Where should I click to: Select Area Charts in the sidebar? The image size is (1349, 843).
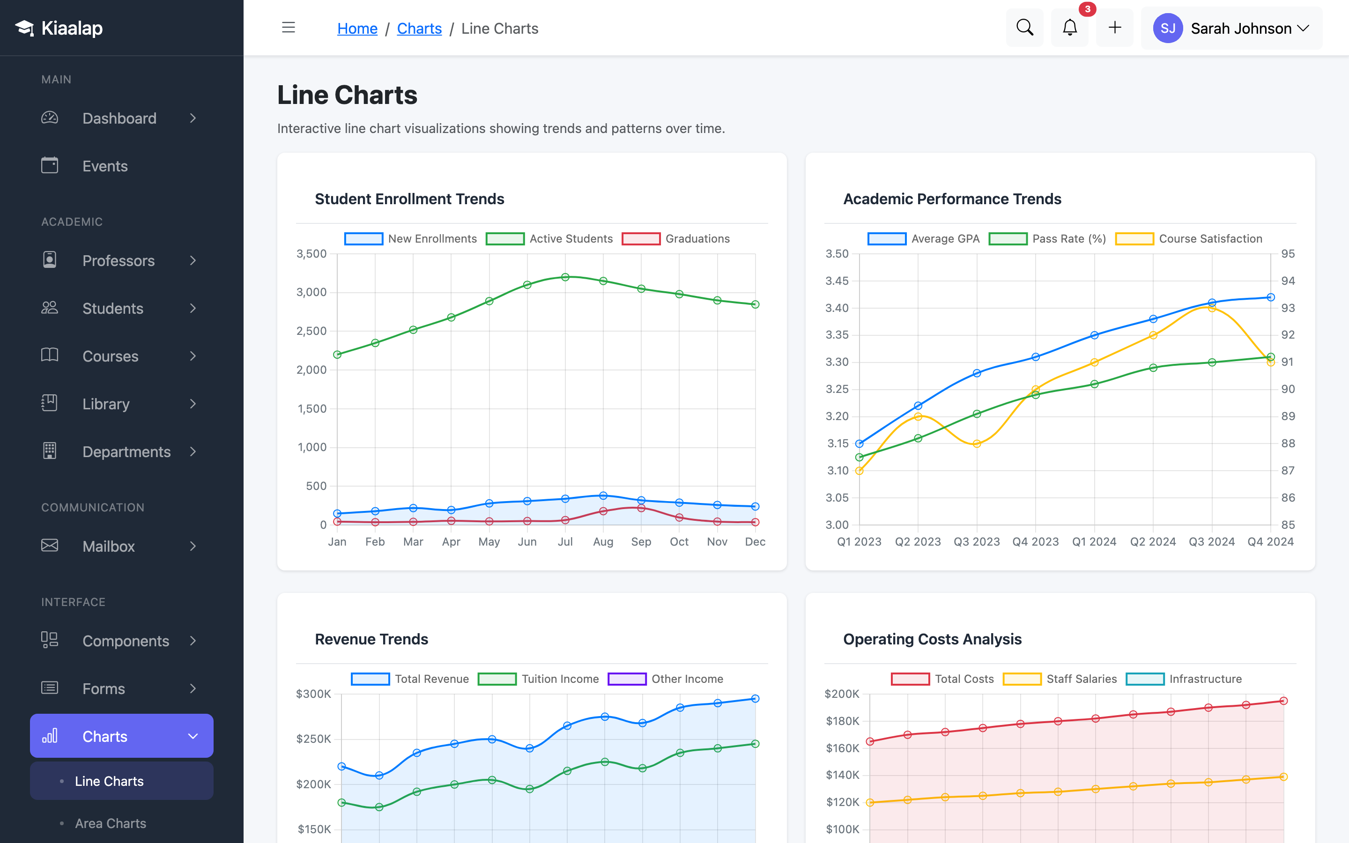pos(121,823)
